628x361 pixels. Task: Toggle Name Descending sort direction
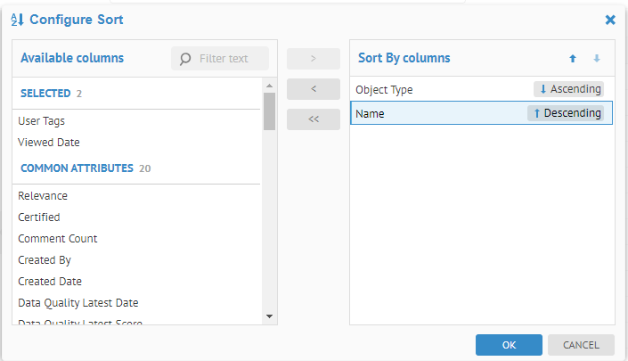click(565, 113)
